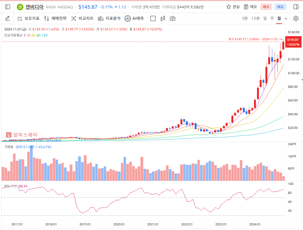The height and width of the screenshot is (230, 303).
Task: Open AI예측 prediction tool
Action: pos(134,18)
